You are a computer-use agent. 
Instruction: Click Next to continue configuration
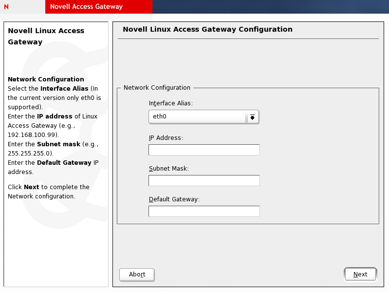[x=360, y=274]
